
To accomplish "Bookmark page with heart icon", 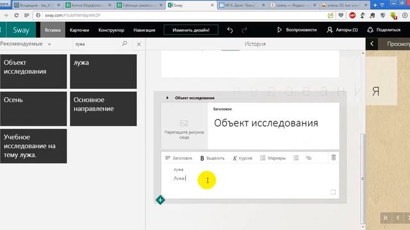I will [341, 15].
